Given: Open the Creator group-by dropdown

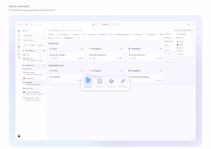Looking at the screenshot, I should point(184,38).
